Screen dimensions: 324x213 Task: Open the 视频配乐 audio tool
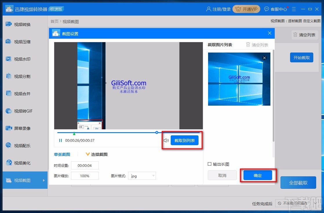[x=25, y=145]
